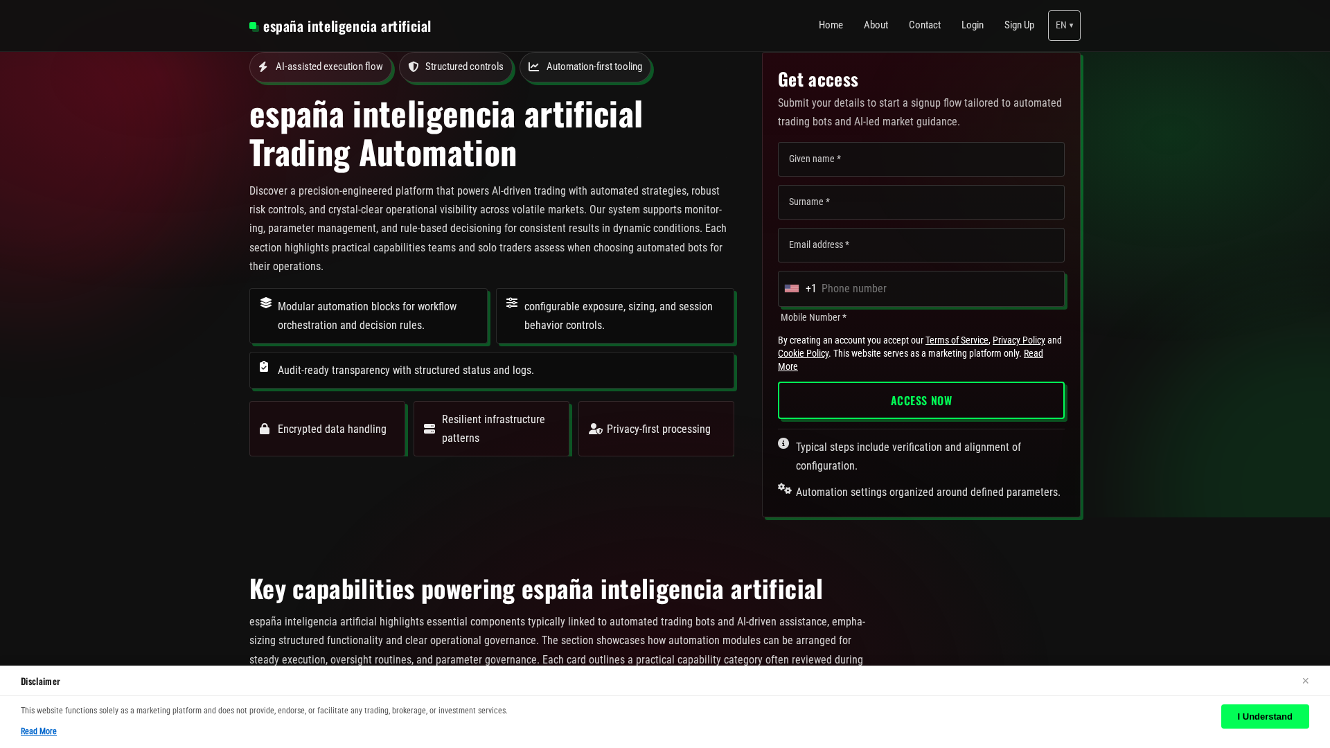Click the layers icon beside Modular automation blocks
Screen dimensions: 1330x748
pos(266,303)
